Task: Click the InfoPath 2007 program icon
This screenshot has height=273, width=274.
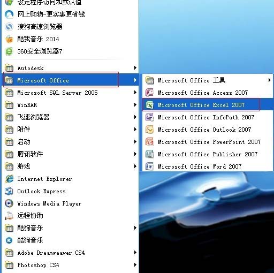Action: pyautogui.click(x=149, y=117)
